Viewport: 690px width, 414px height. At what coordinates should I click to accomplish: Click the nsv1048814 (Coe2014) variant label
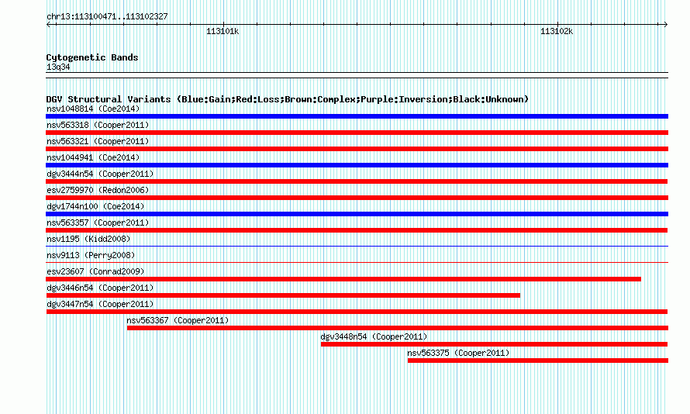pos(93,109)
